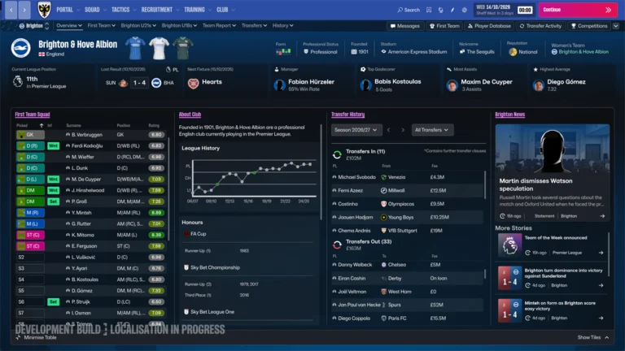Open the settings gear icon in top bar
The image size is (625, 351).
(x=465, y=10)
